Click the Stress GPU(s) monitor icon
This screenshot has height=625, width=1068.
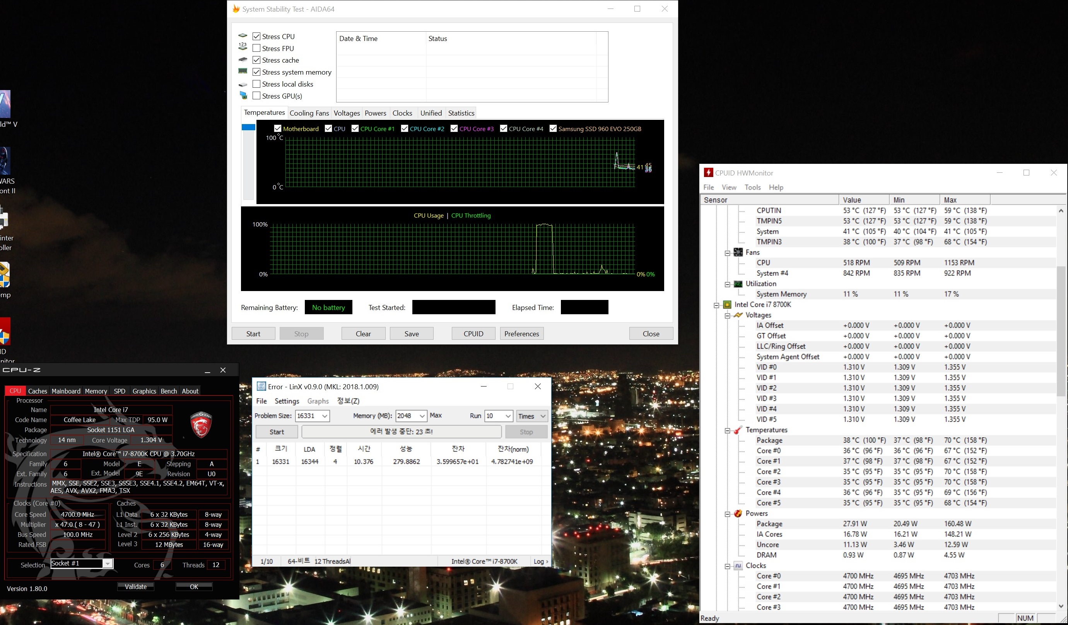(243, 96)
